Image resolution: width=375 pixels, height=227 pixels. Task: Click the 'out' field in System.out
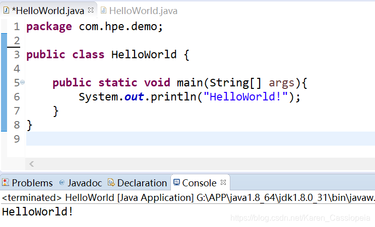coord(134,97)
